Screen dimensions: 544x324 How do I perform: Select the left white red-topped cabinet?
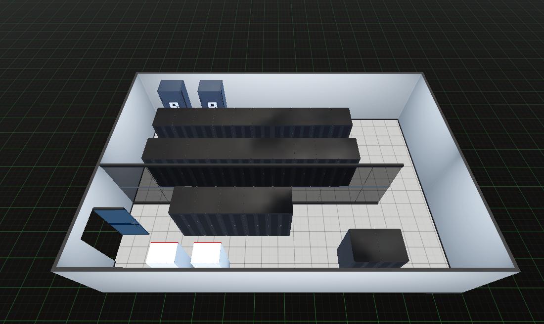[x=162, y=254]
